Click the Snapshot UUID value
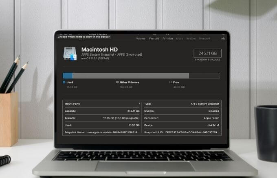The width and height of the screenshot is (277, 178). coord(192,132)
